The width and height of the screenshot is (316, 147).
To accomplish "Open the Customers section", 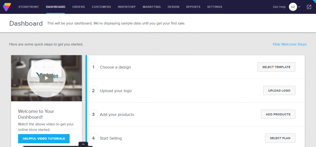I will [101, 7].
